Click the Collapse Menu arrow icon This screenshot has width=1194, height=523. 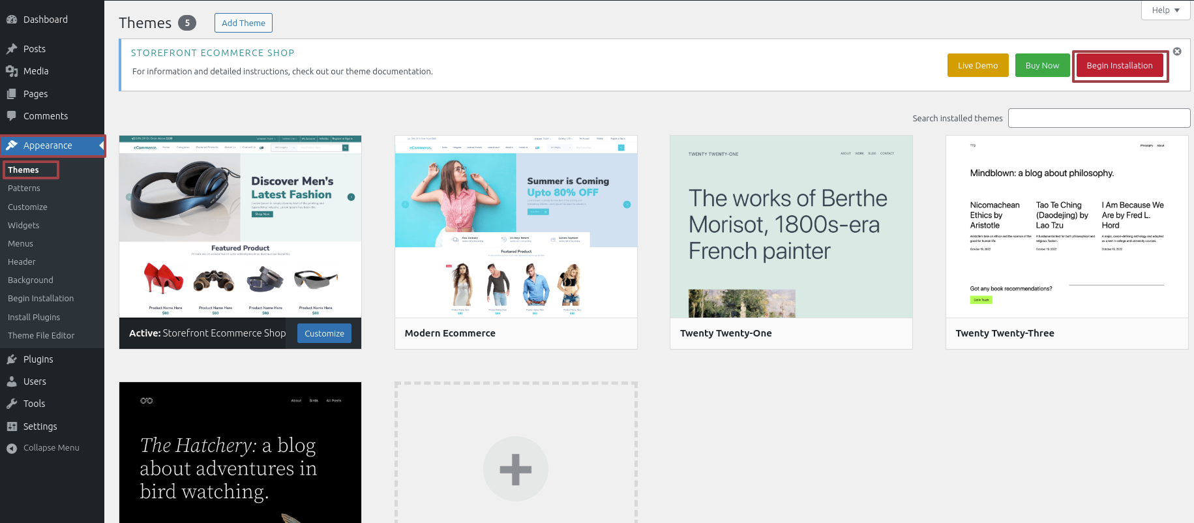[12, 448]
